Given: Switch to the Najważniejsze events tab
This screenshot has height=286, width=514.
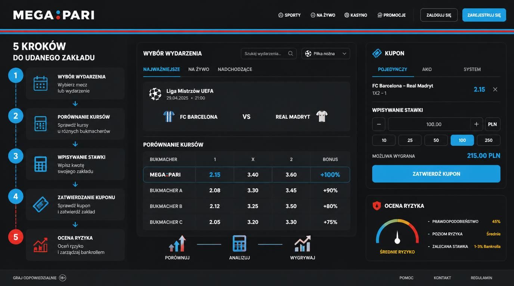Looking at the screenshot, I should point(162,69).
